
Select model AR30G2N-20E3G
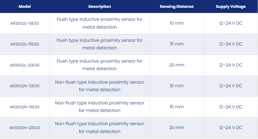pos(25,128)
